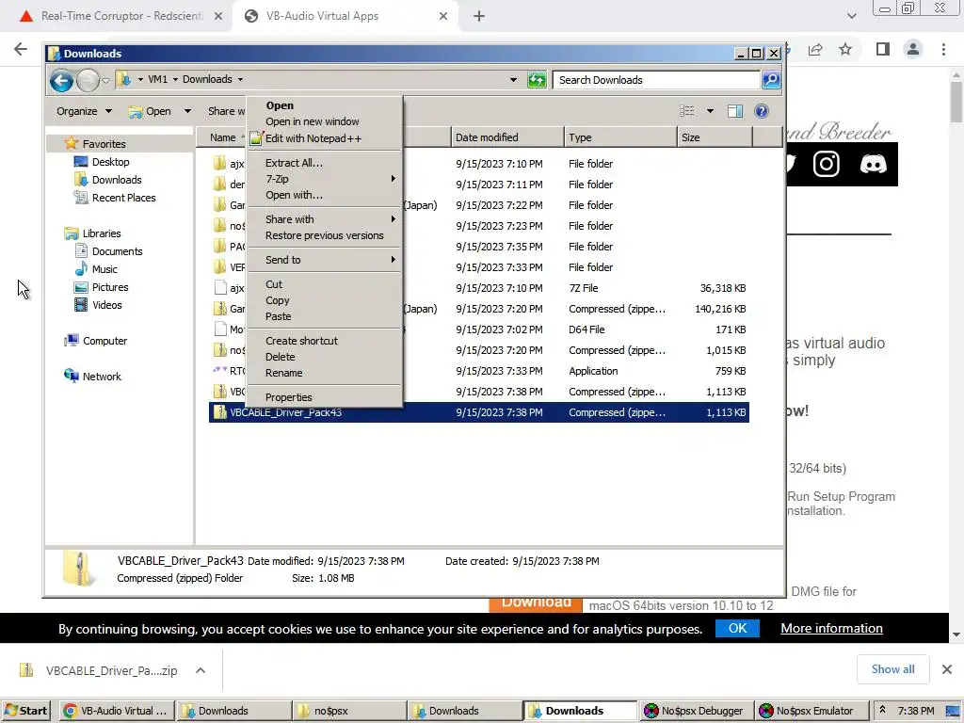Expand options for VBCABLE_Driver_Pa zip download
Viewport: 964px width, 723px height.
201,670
